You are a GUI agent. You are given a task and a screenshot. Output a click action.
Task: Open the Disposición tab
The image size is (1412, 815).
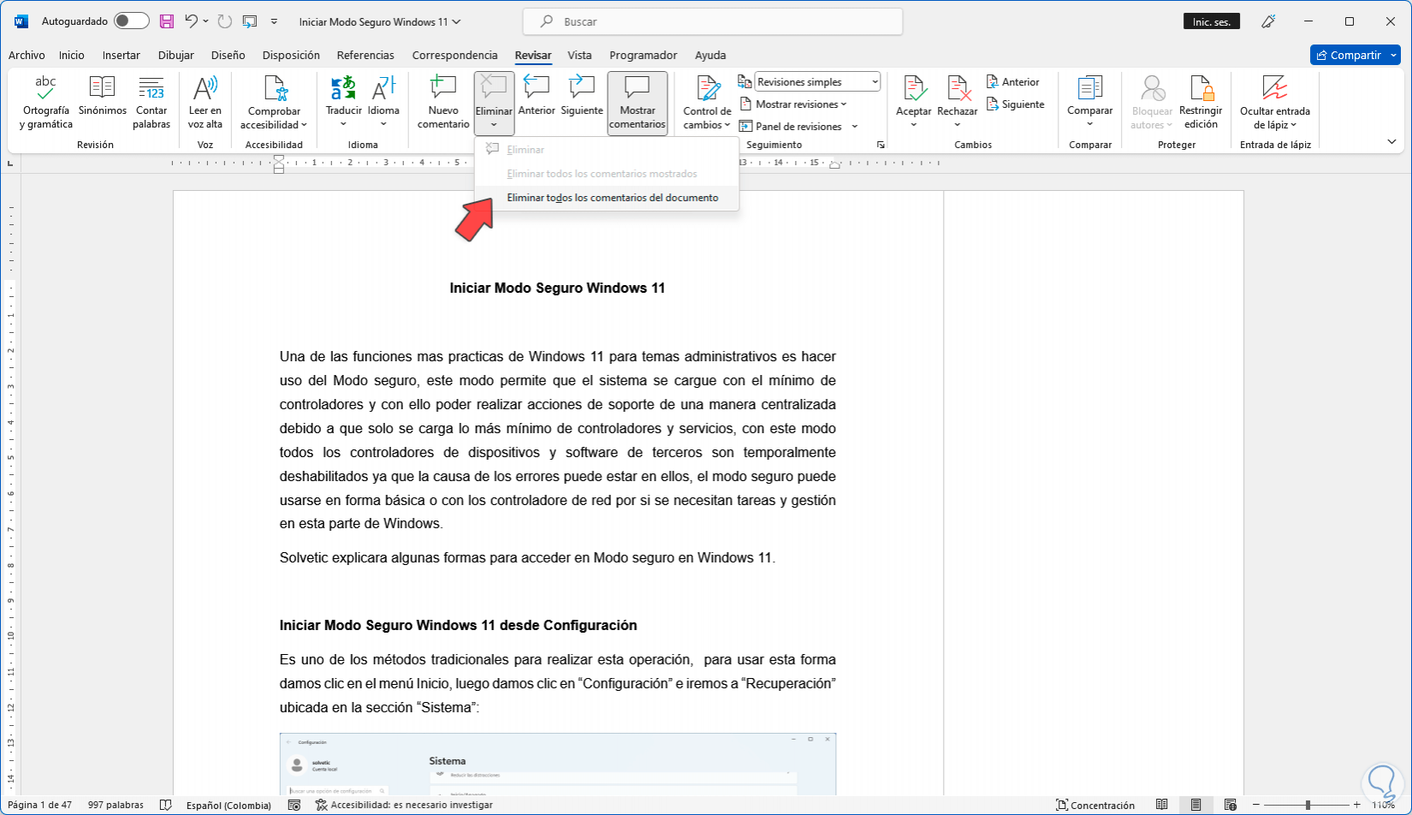coord(291,55)
